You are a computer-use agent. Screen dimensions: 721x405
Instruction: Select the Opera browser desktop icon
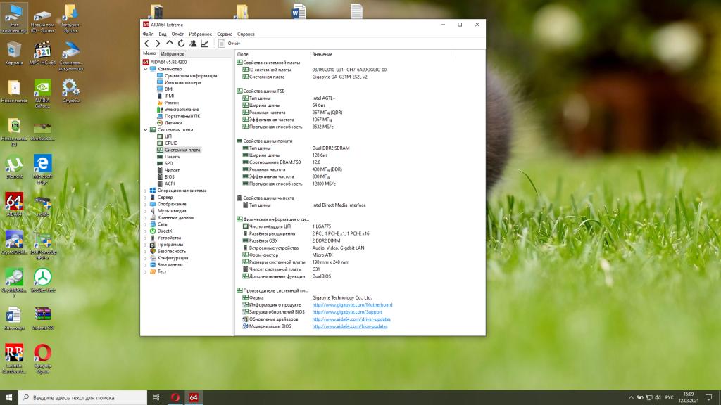click(42, 359)
